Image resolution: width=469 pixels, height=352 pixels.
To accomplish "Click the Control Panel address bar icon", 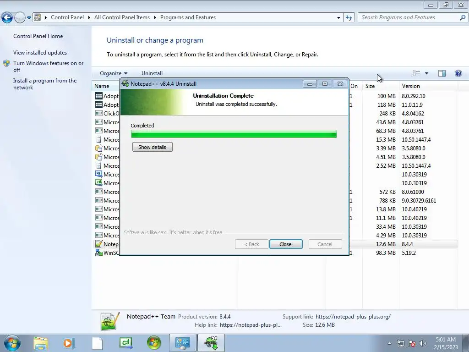I will click(x=38, y=17).
